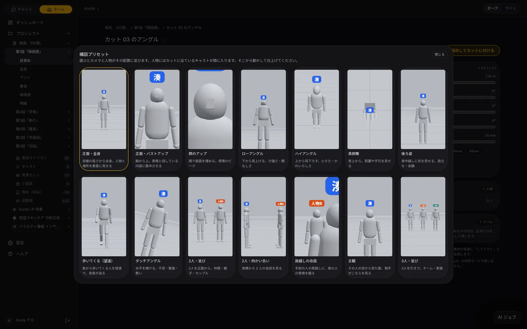The image size is (527, 329).
Task: Open the AI ジョブ button
Action: click(507, 317)
